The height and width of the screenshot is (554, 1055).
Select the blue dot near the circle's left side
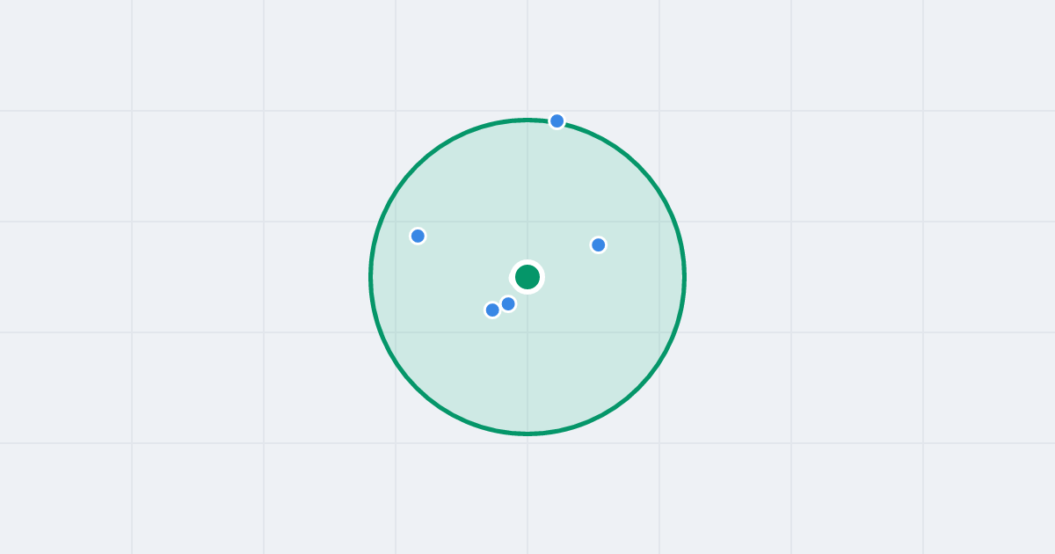[418, 236]
